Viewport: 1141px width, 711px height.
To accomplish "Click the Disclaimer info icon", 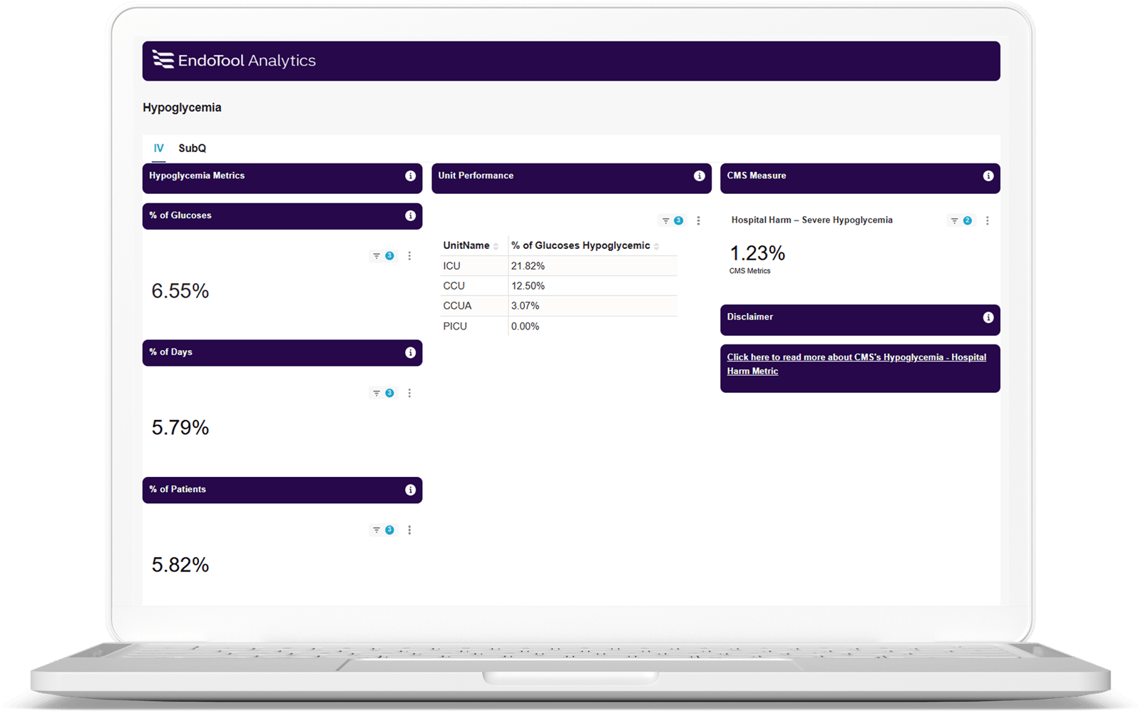I will click(x=988, y=317).
